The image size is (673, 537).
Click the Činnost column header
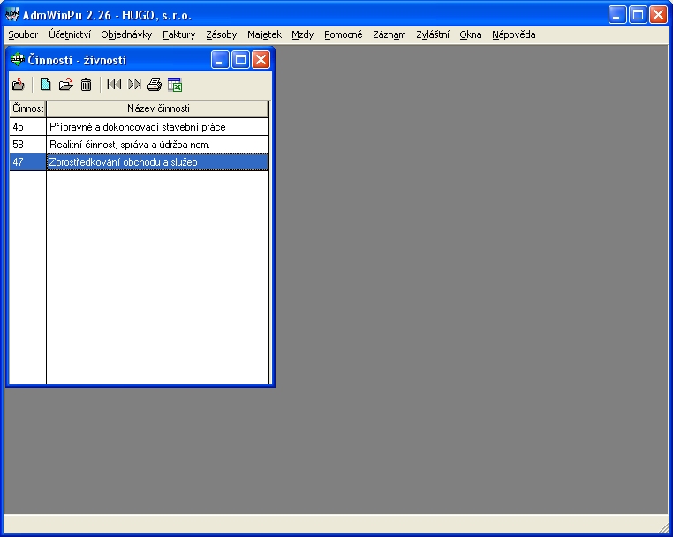pyautogui.click(x=28, y=108)
